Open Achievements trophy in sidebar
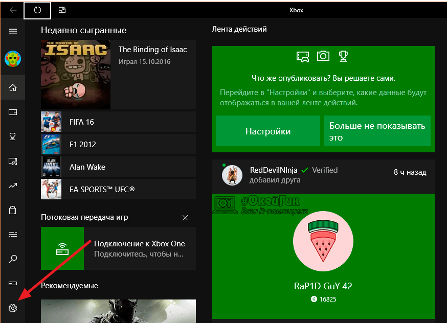The image size is (447, 323). click(x=13, y=136)
